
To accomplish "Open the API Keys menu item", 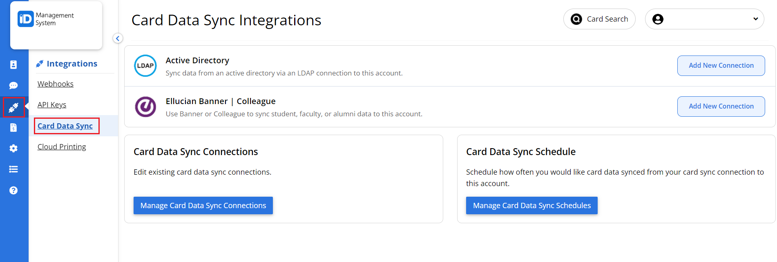I will click(52, 104).
